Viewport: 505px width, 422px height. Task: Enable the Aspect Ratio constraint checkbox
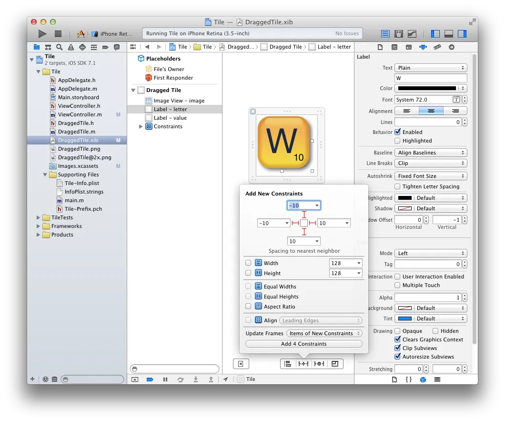pyautogui.click(x=248, y=307)
